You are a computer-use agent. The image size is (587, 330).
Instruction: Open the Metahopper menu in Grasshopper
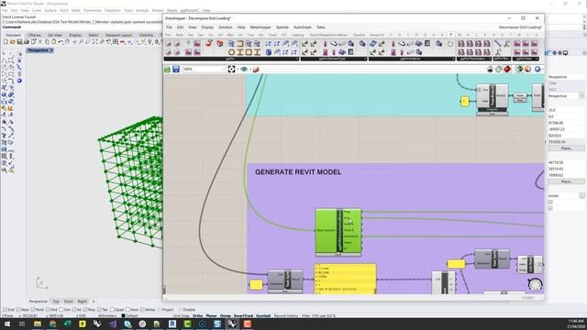pos(260,27)
